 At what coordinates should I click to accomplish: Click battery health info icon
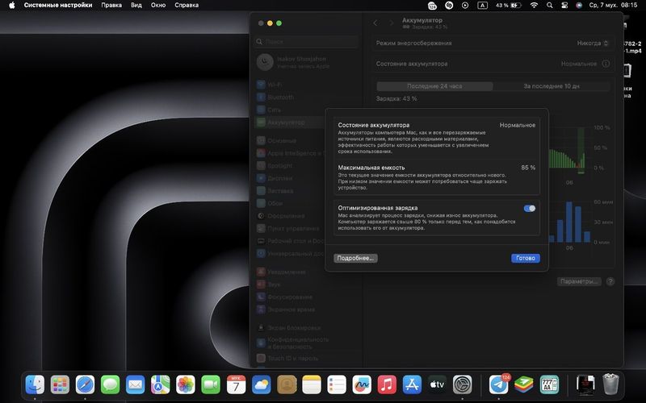click(x=606, y=64)
